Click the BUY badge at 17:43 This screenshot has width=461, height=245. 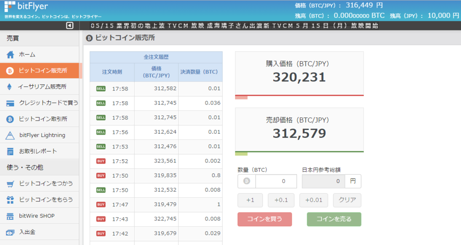[101, 219]
